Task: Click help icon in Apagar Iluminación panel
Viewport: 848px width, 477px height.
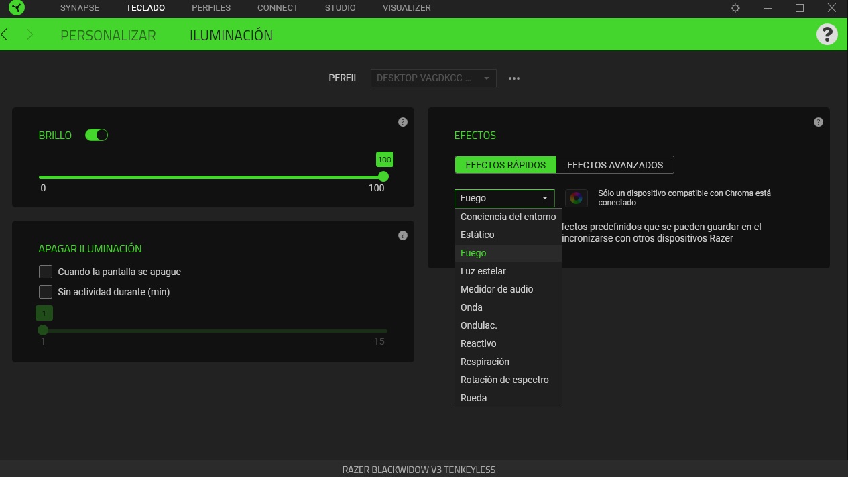Action: [402, 235]
